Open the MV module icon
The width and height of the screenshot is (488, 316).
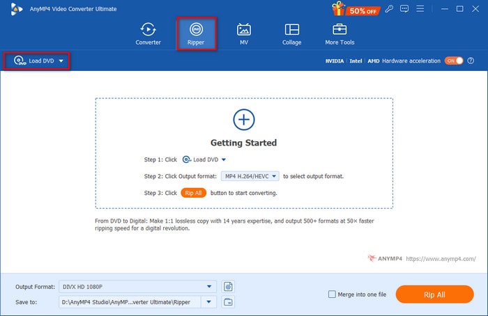click(x=244, y=33)
